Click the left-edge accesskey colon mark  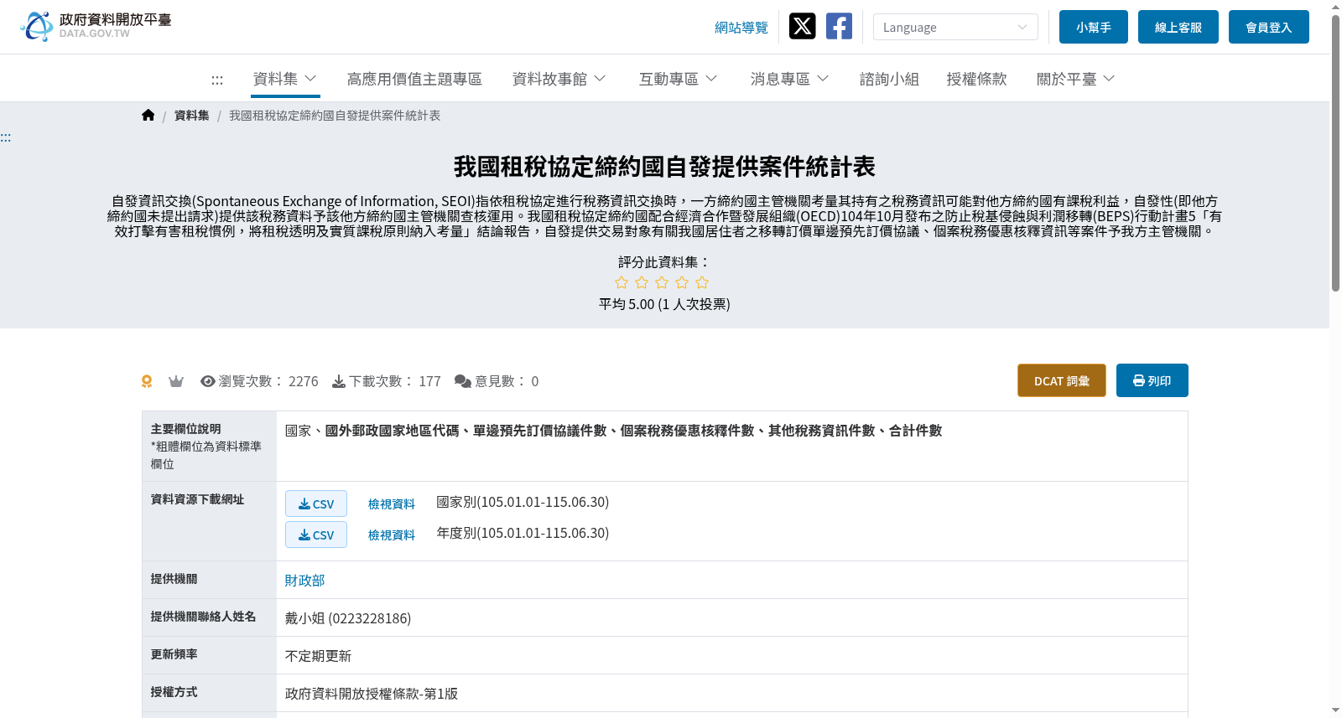coord(5,137)
